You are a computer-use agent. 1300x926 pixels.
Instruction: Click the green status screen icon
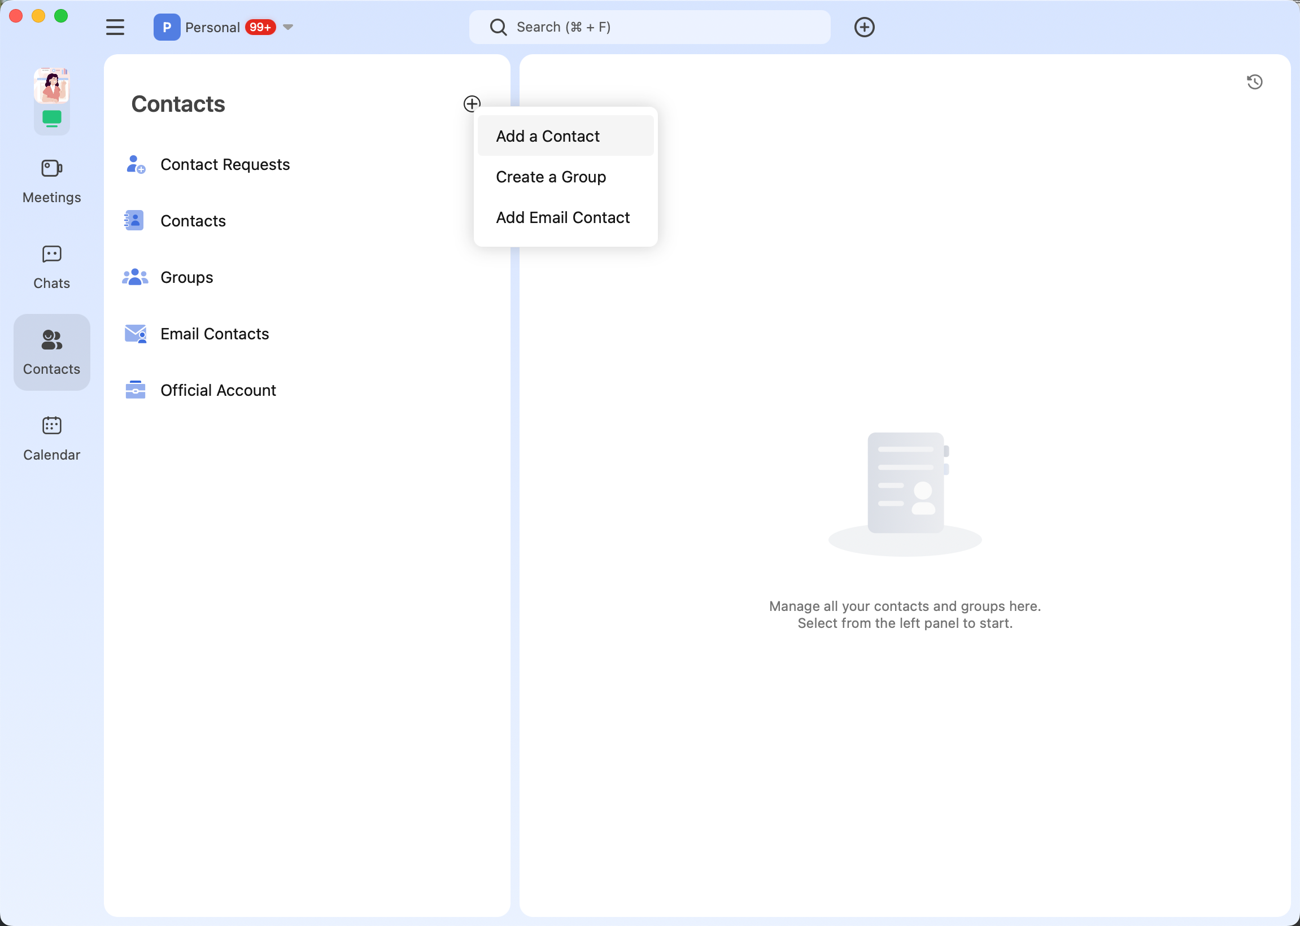pyautogui.click(x=52, y=118)
